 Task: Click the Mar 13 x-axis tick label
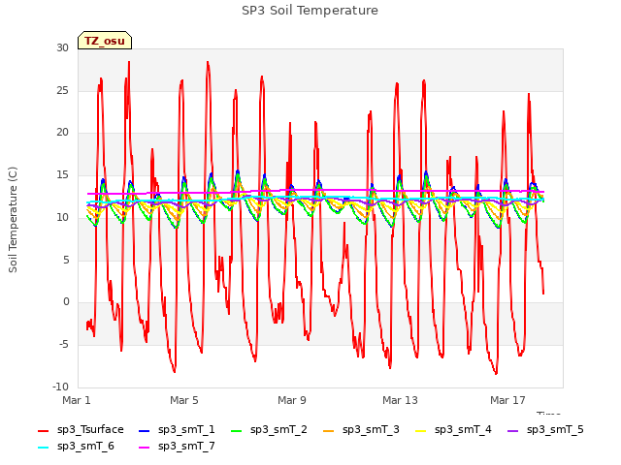click(x=400, y=400)
